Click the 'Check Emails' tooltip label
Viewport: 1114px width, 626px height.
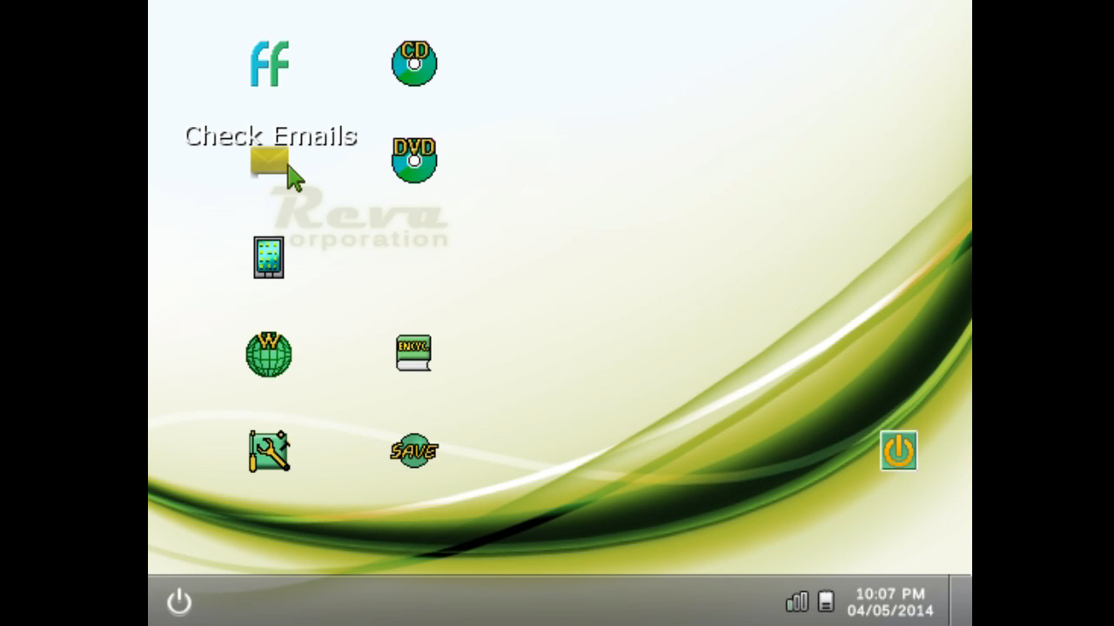(271, 136)
